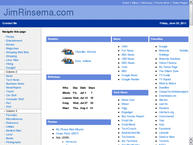Jump to Medical Sites in sidebar

(x=14, y=130)
